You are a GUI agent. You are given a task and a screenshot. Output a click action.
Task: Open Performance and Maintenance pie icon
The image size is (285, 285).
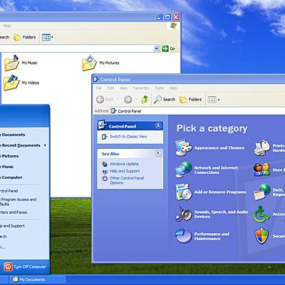point(183,236)
